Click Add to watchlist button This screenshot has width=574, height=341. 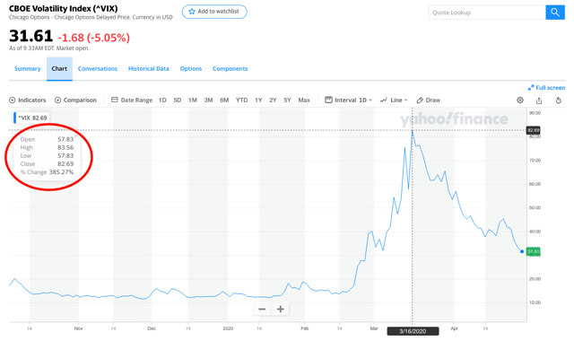214,12
